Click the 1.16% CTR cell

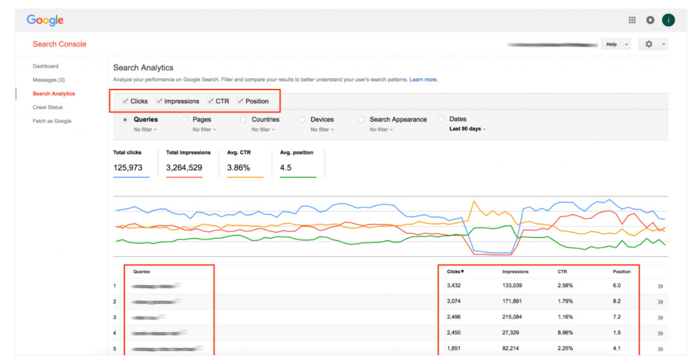(565, 317)
